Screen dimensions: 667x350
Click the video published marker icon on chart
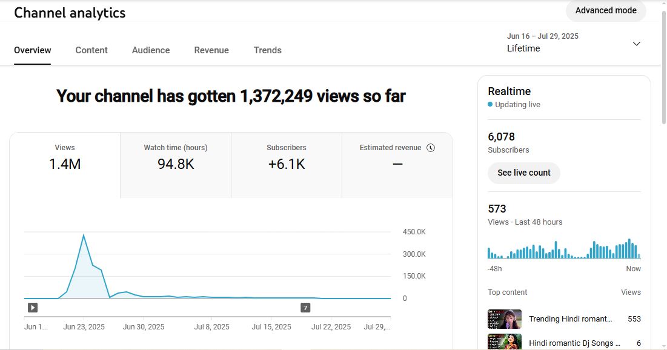(x=33, y=308)
